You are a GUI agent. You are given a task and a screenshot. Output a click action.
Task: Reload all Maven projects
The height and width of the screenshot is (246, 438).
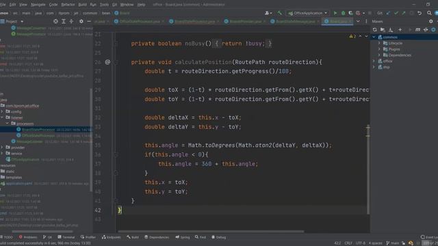[374, 29]
